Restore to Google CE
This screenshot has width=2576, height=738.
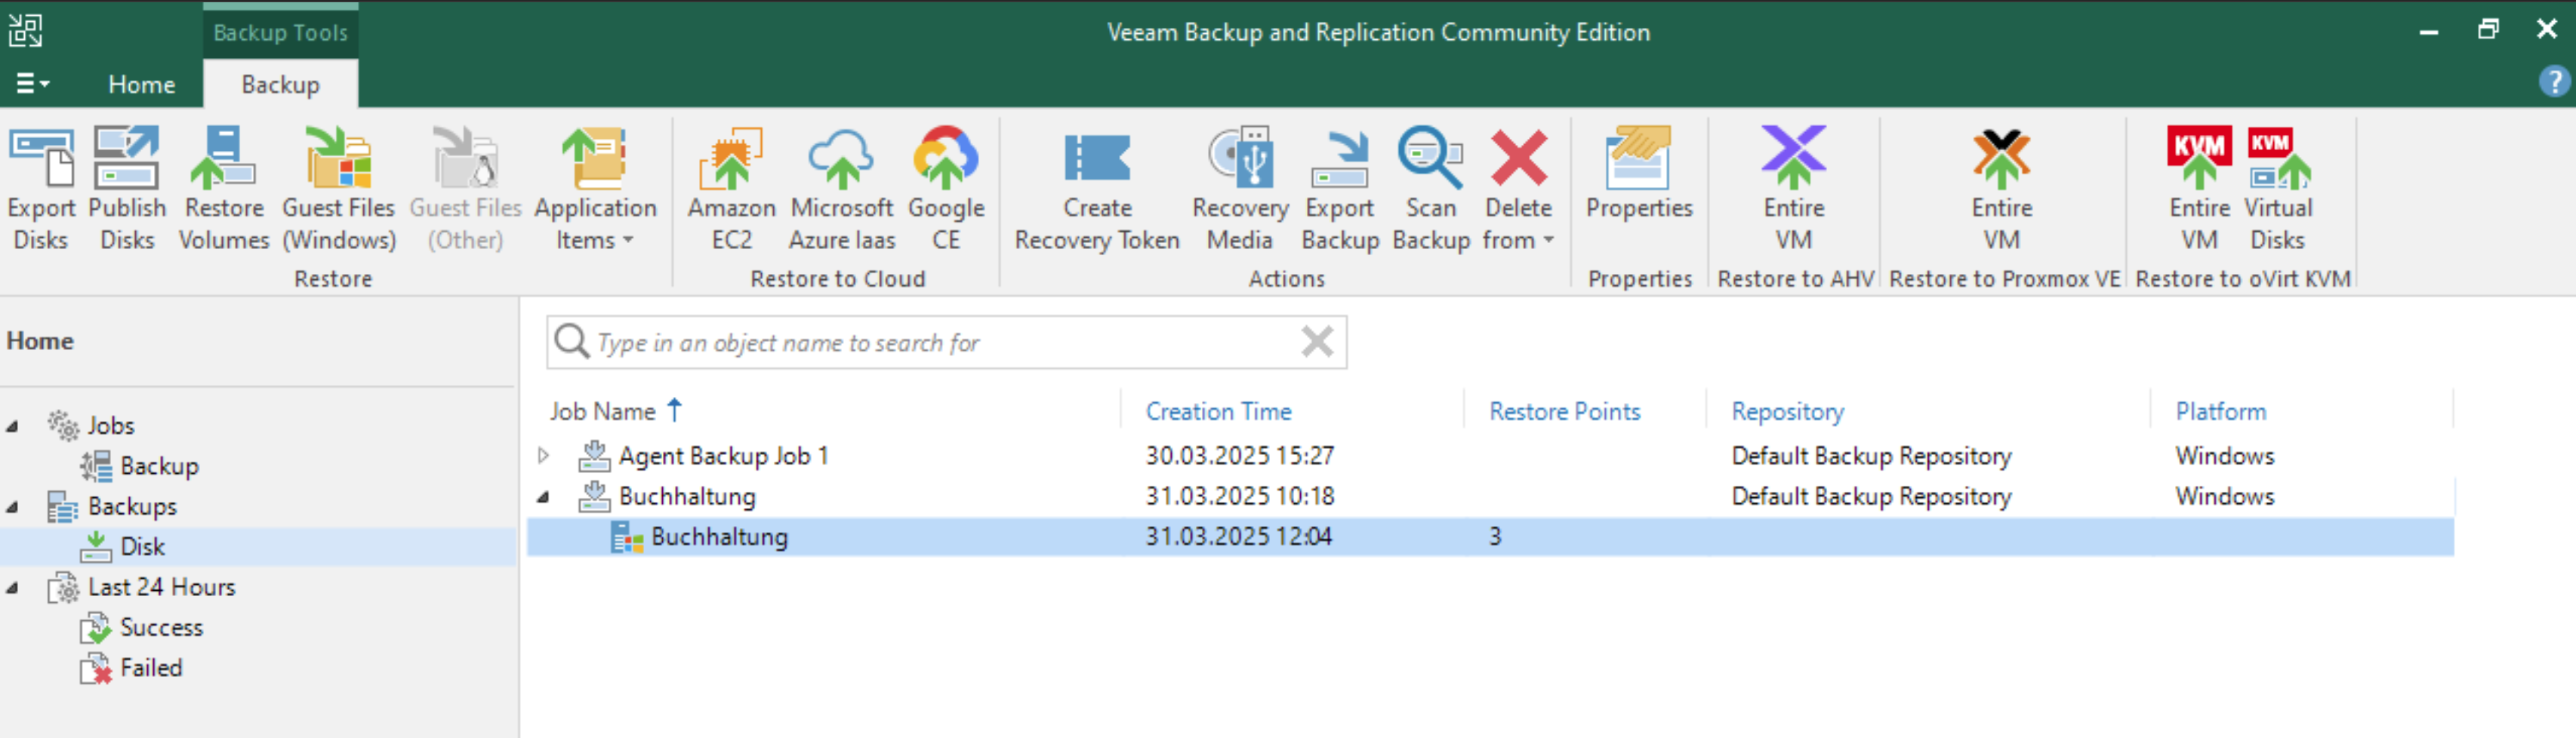click(946, 189)
